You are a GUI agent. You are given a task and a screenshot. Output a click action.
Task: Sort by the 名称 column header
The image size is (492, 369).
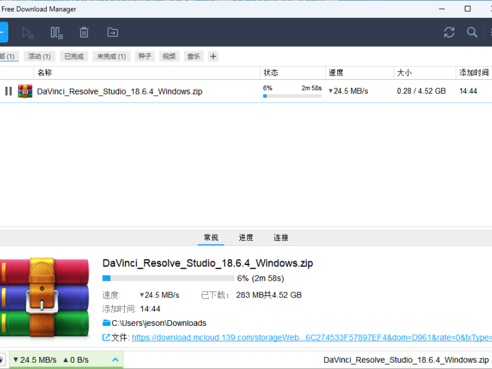coord(147,73)
